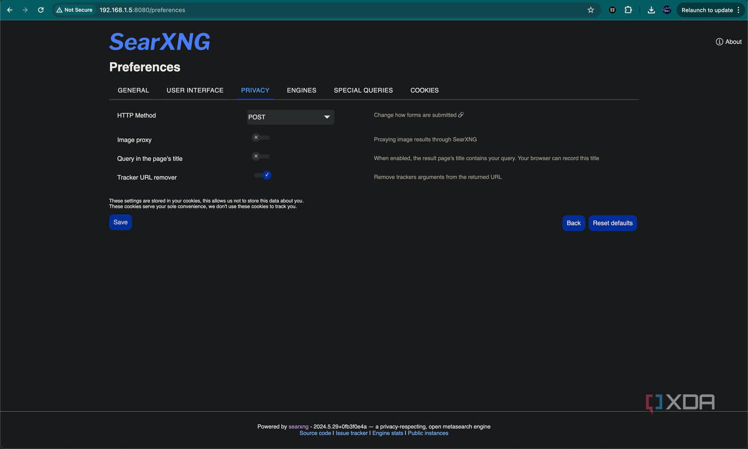Open the profile avatar icon

pyautogui.click(x=666, y=10)
